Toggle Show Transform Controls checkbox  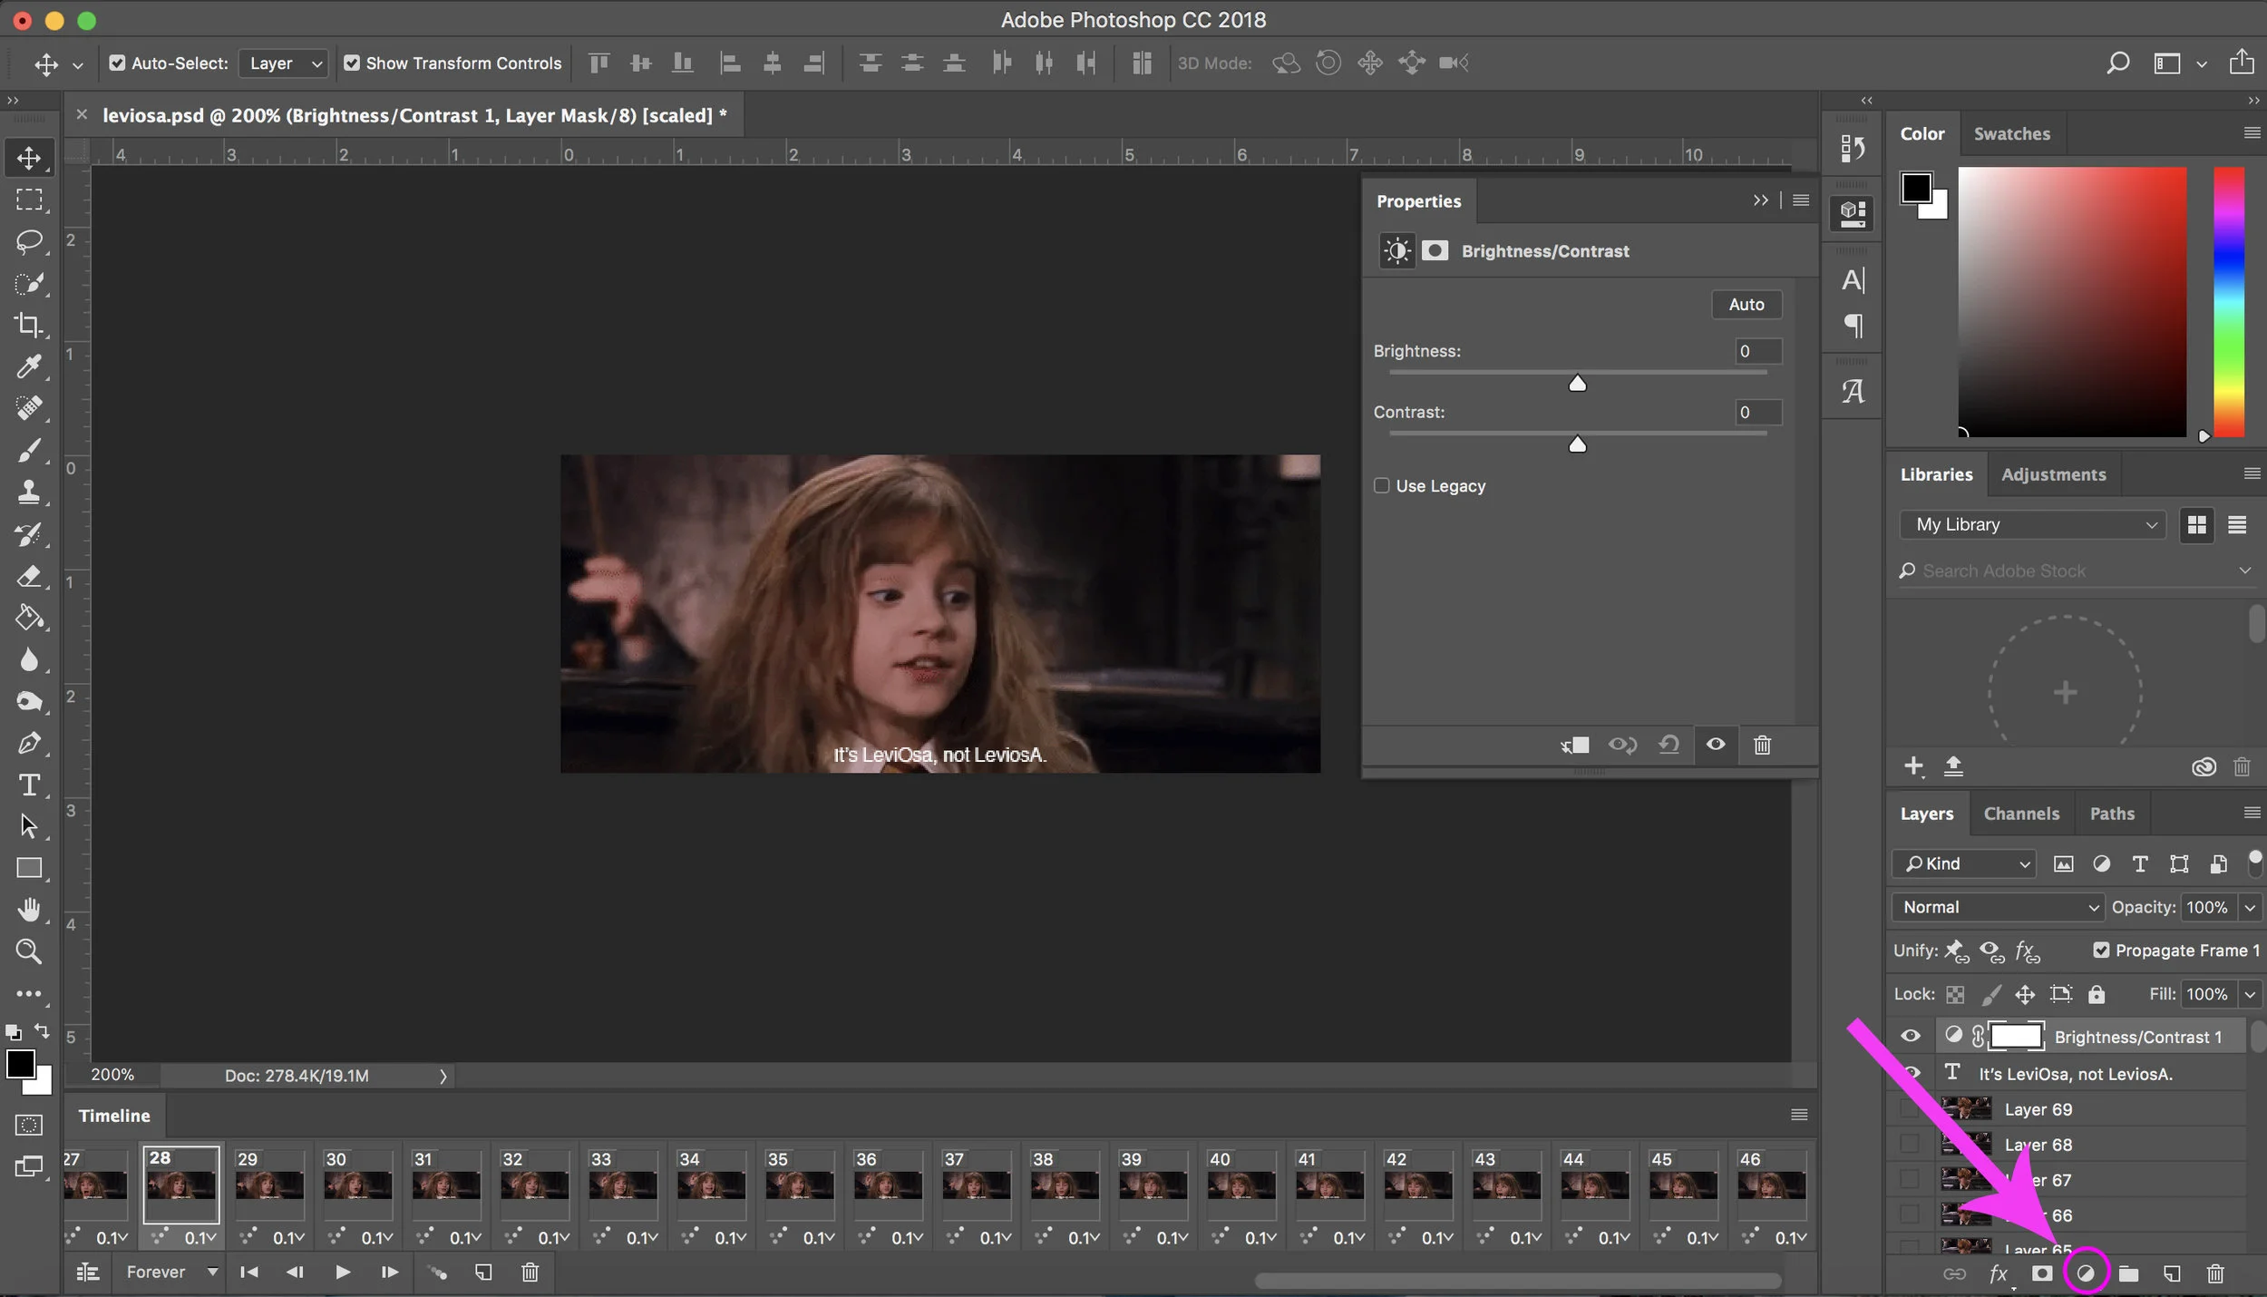point(352,63)
